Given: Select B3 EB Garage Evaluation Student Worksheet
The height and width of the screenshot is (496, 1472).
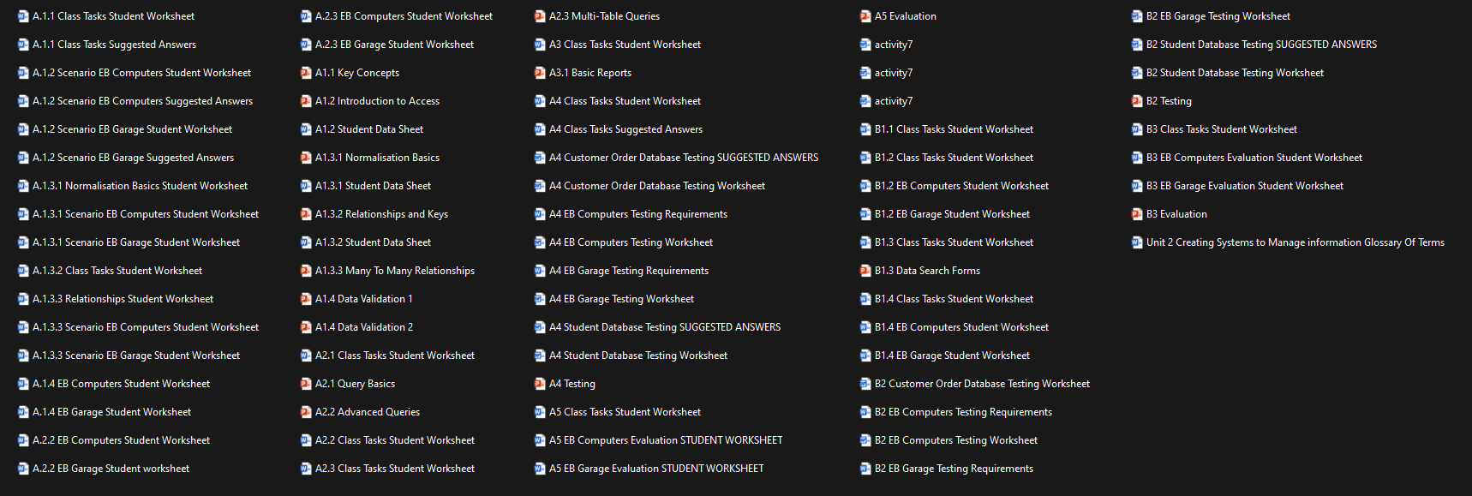Looking at the screenshot, I should (1245, 186).
